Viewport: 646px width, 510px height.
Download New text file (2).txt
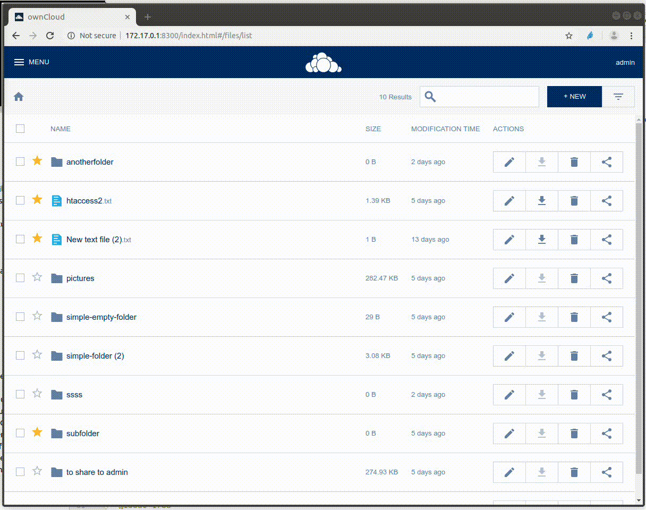[x=542, y=240]
